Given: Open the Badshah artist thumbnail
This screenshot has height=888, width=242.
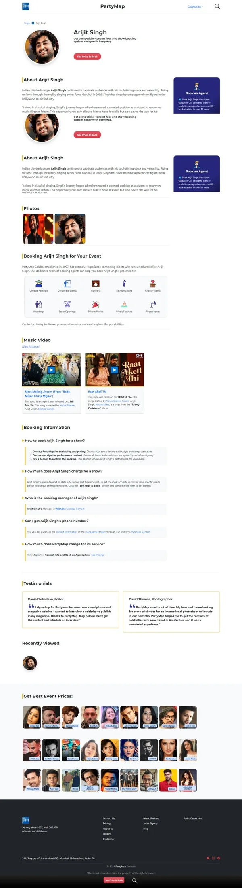Looking at the screenshot, I should coord(90,717).
